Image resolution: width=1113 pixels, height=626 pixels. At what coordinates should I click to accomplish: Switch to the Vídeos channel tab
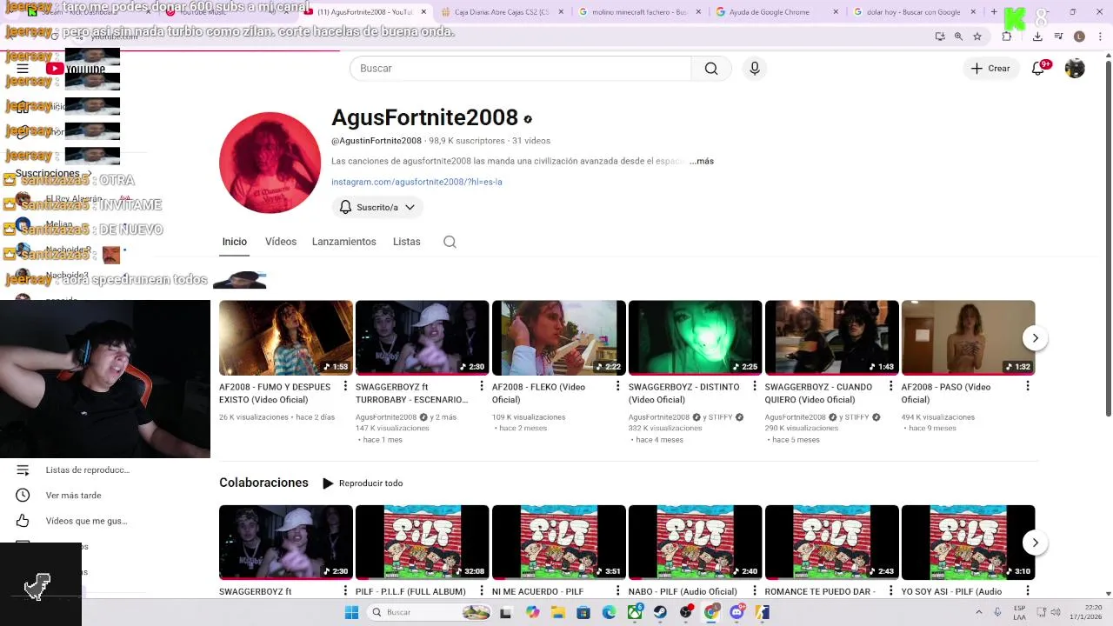pos(280,242)
